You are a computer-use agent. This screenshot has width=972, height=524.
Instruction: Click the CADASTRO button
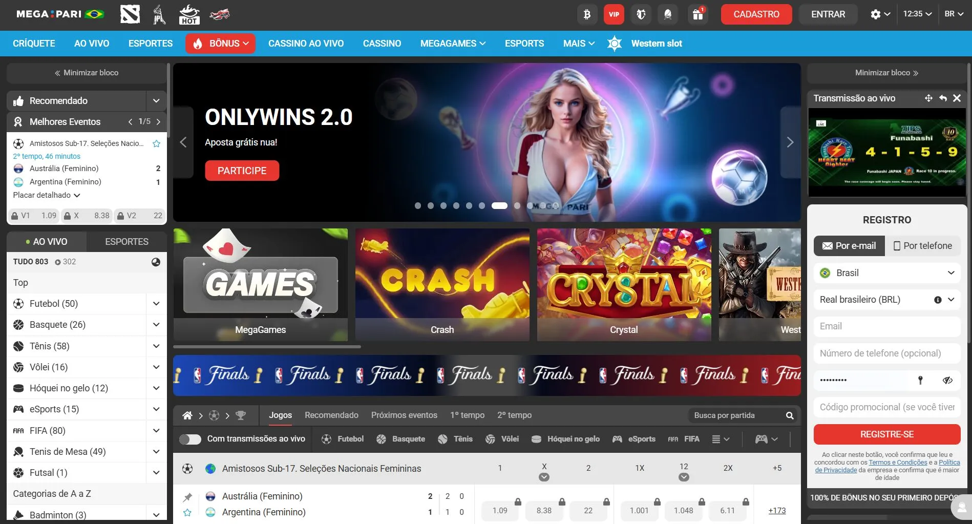point(756,14)
